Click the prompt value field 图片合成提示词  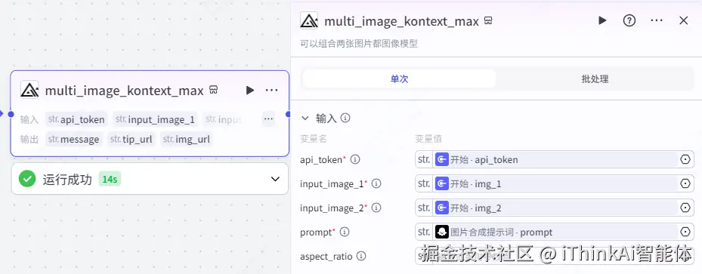[555, 232]
